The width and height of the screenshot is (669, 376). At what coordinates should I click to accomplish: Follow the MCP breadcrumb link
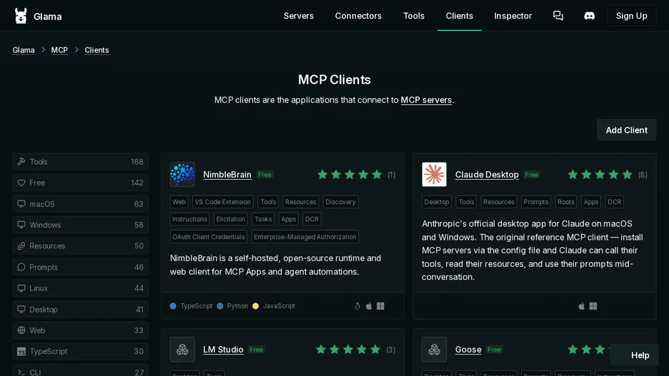59,50
